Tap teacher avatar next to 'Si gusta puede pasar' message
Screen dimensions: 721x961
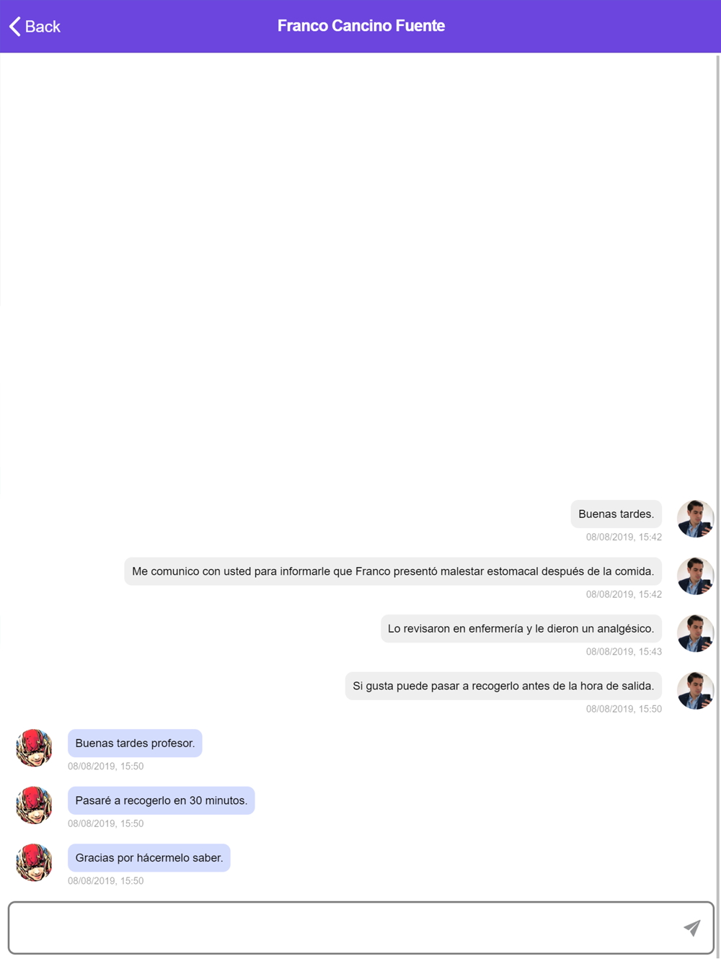695,691
